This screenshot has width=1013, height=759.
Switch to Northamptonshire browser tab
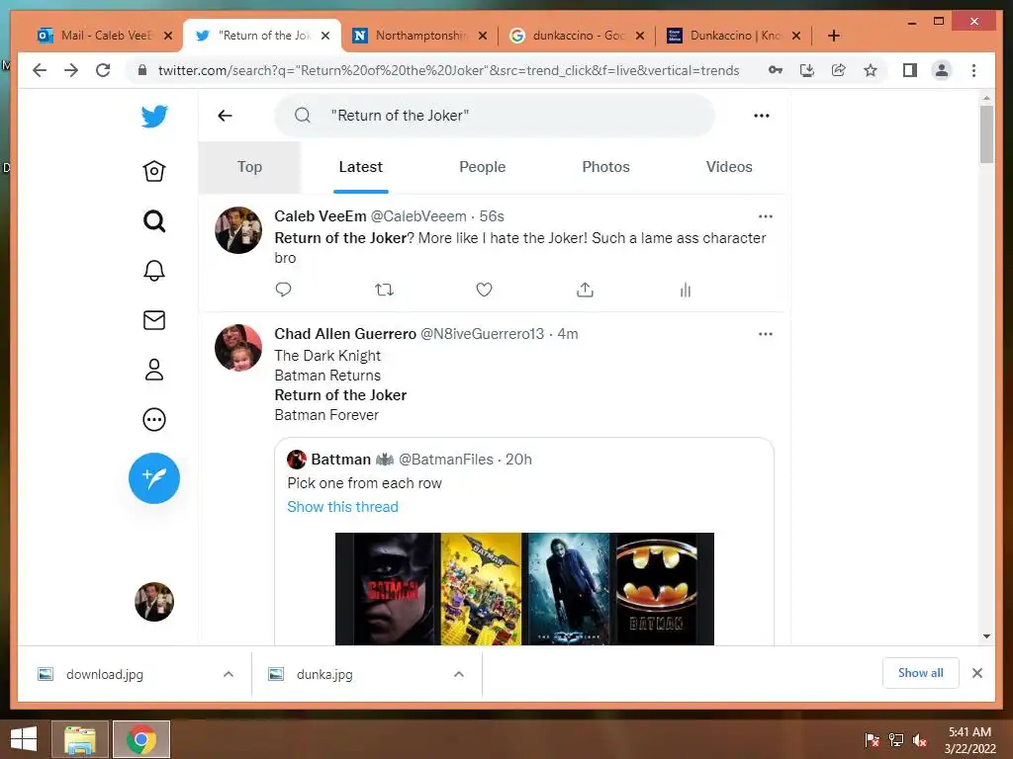point(421,36)
